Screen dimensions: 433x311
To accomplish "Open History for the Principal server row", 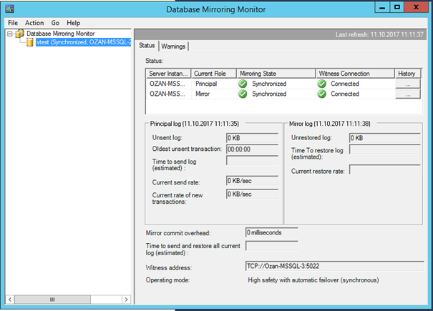I will [x=408, y=84].
